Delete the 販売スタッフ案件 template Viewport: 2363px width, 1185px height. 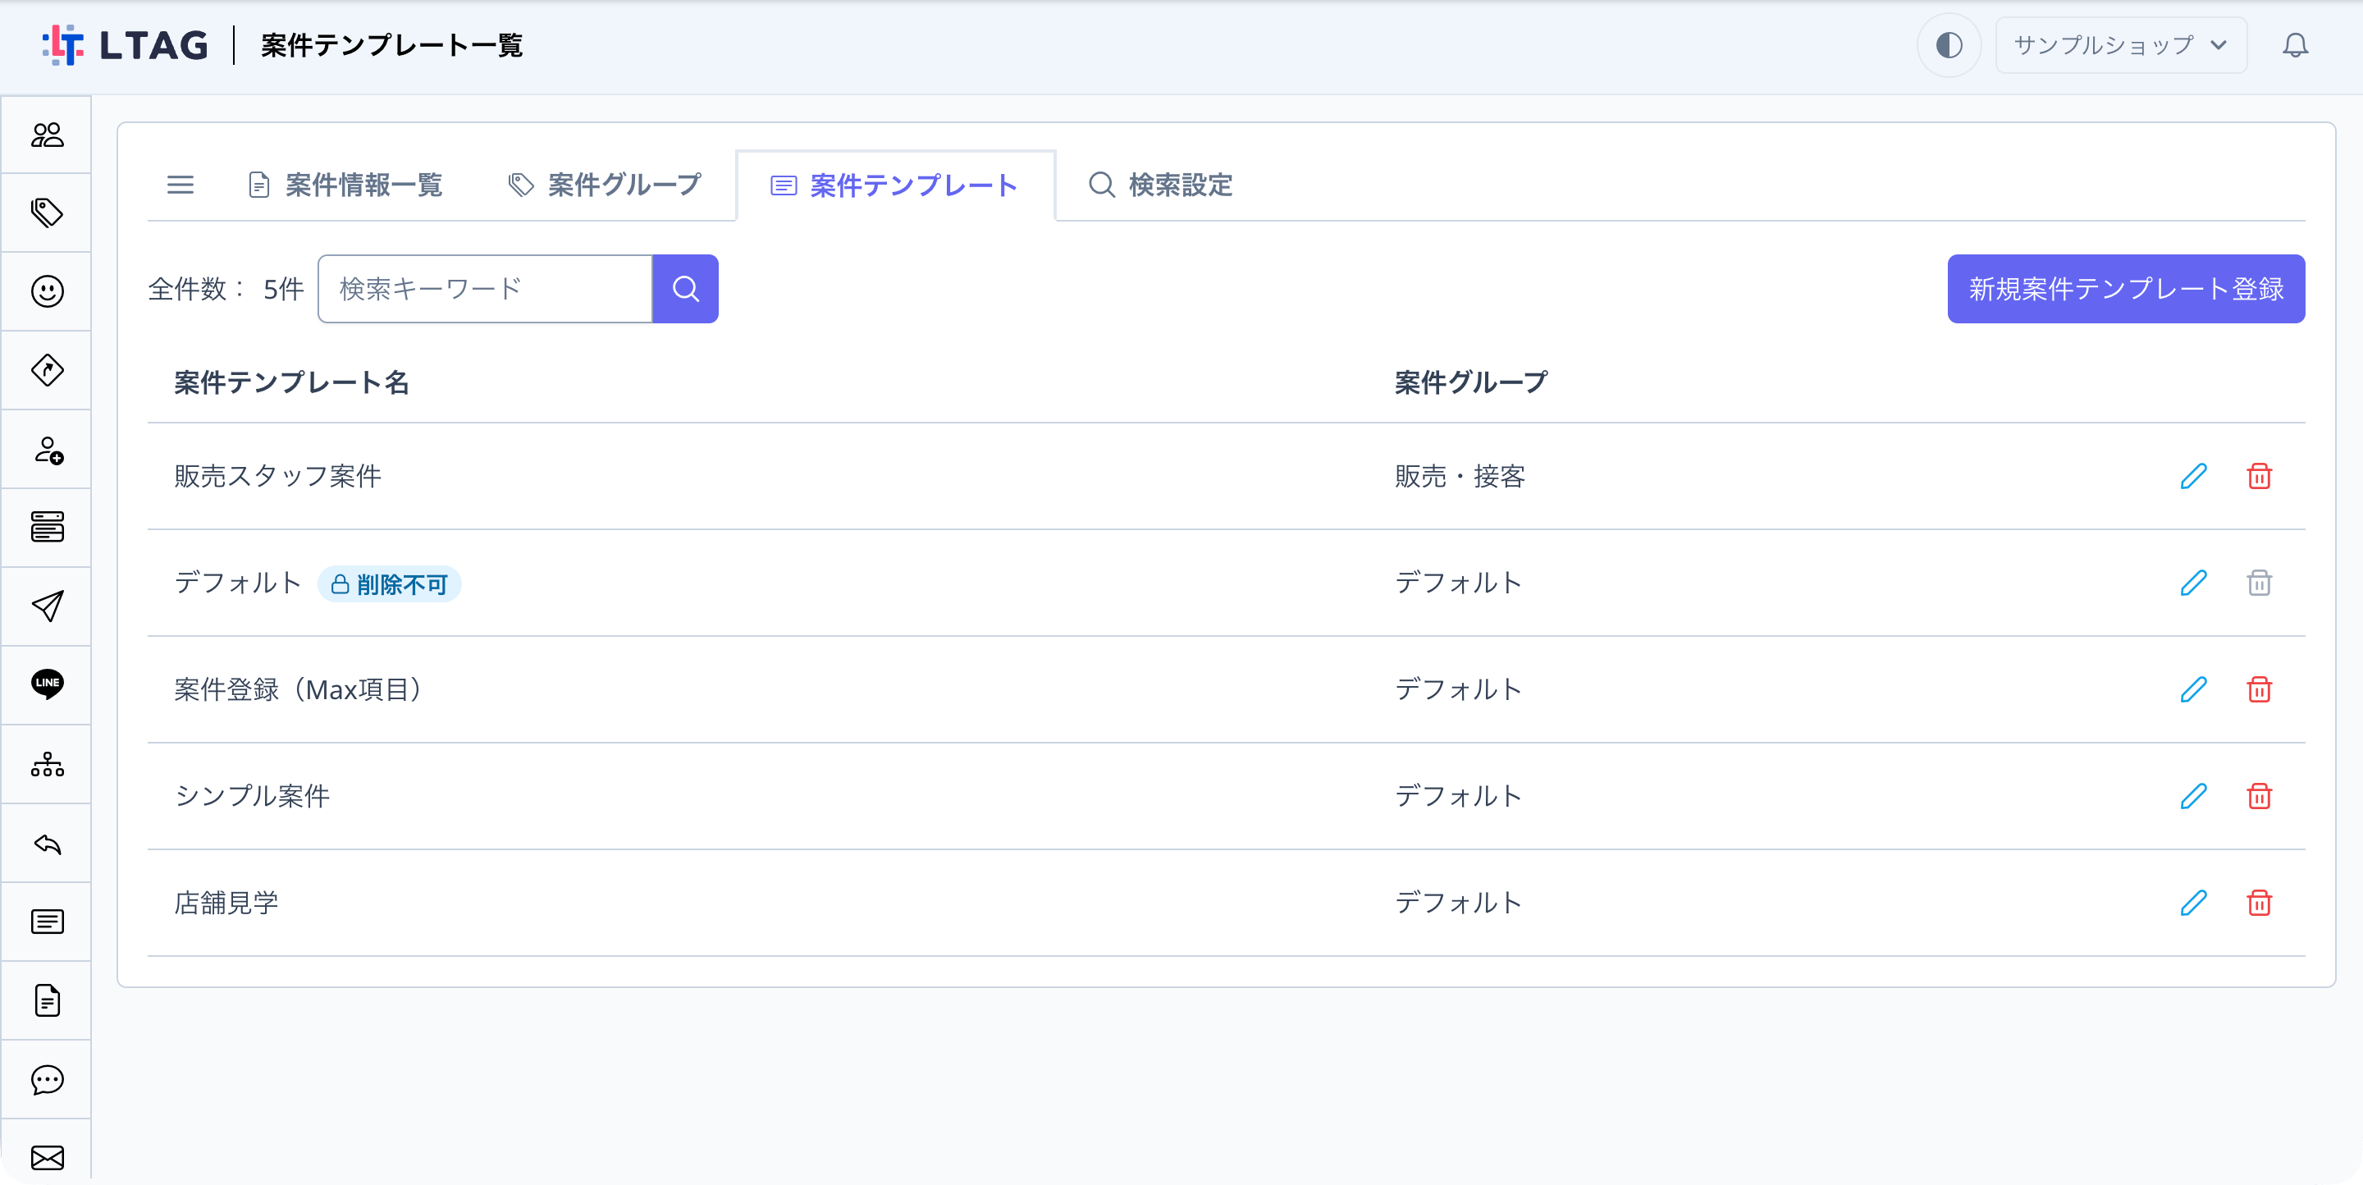coord(2259,476)
